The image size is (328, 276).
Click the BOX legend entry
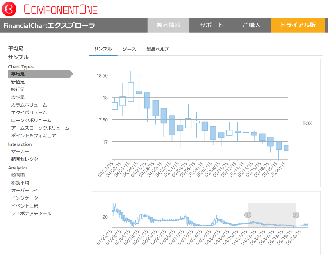(x=305, y=123)
